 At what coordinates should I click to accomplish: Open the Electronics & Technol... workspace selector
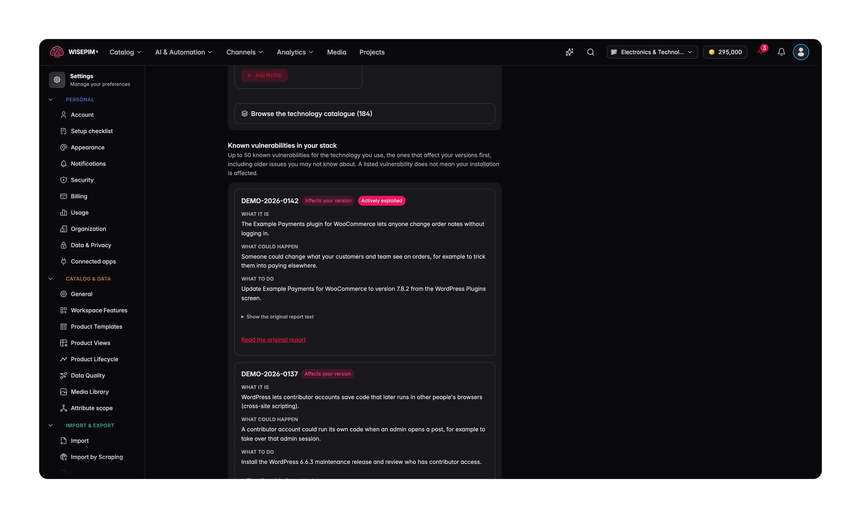[652, 52]
